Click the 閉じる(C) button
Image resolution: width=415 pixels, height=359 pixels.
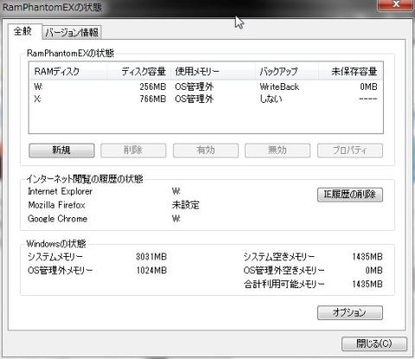374,343
